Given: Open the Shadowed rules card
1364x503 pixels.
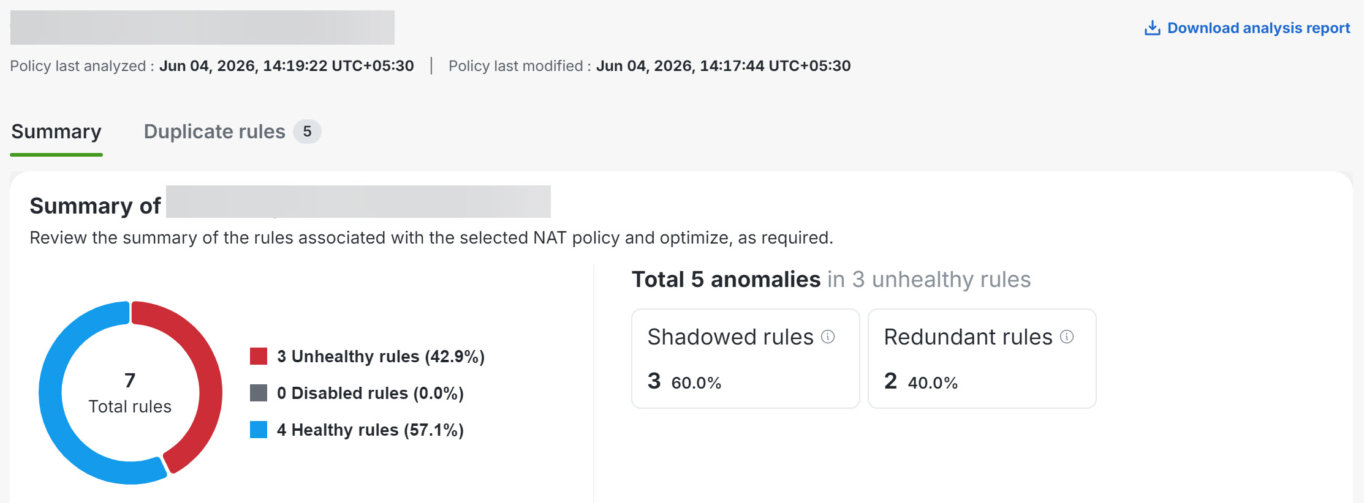Looking at the screenshot, I should [746, 359].
